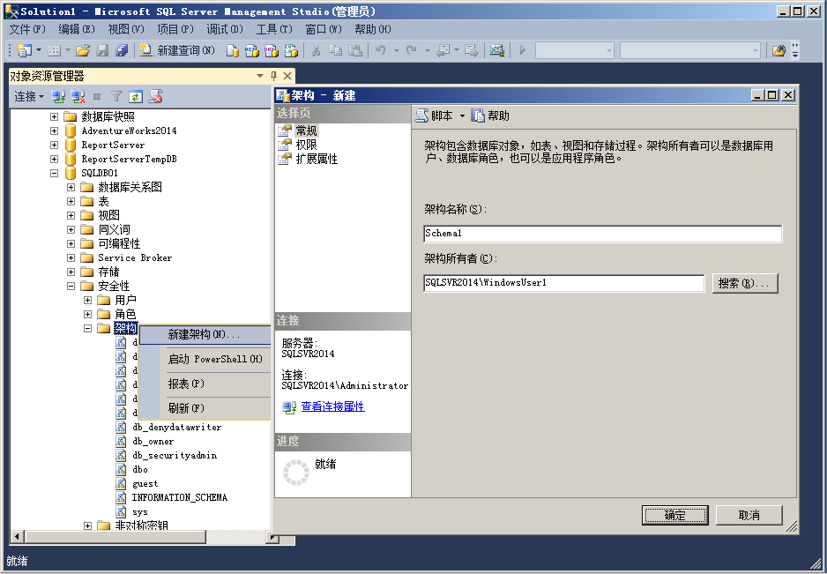
Task: Expand the 可编程性 folder node
Action: coord(71,243)
